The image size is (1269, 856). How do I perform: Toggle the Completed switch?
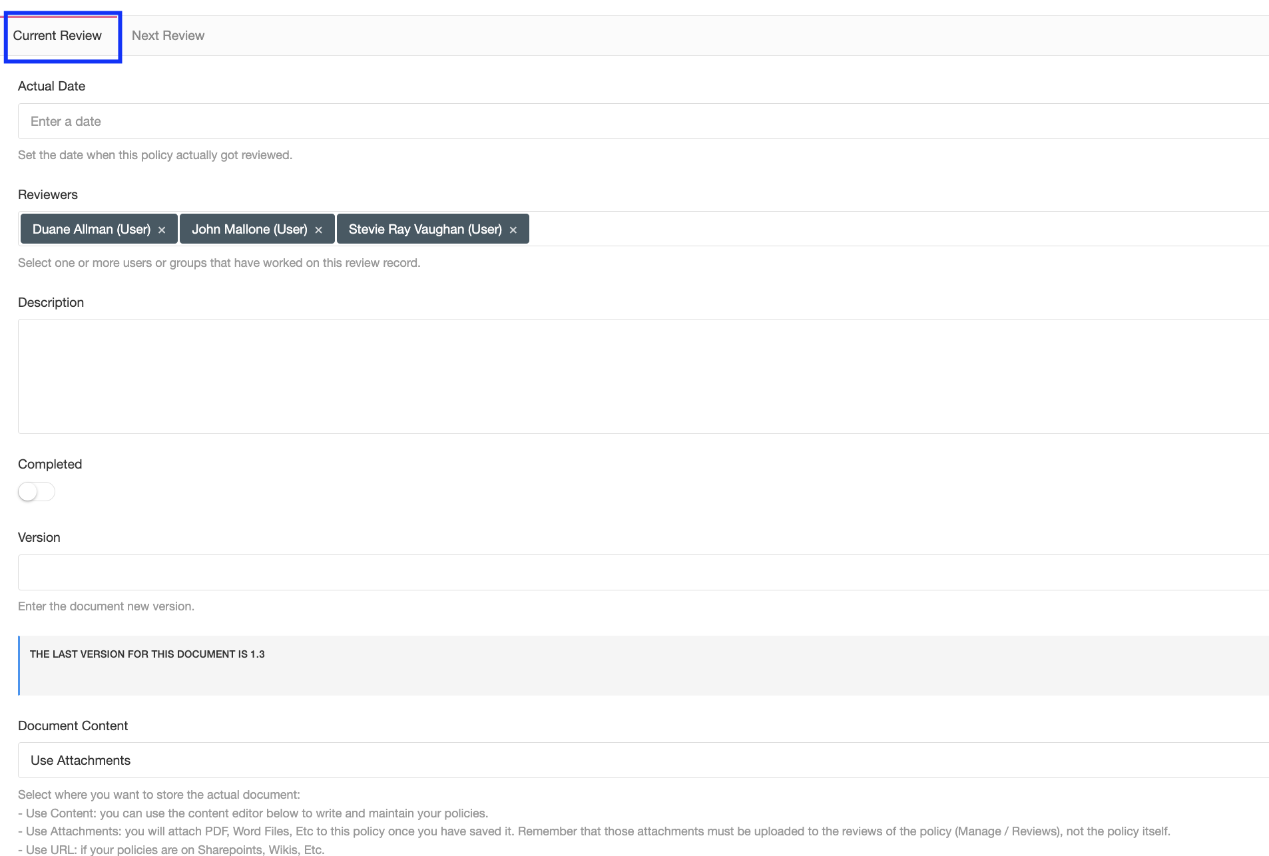pos(37,492)
